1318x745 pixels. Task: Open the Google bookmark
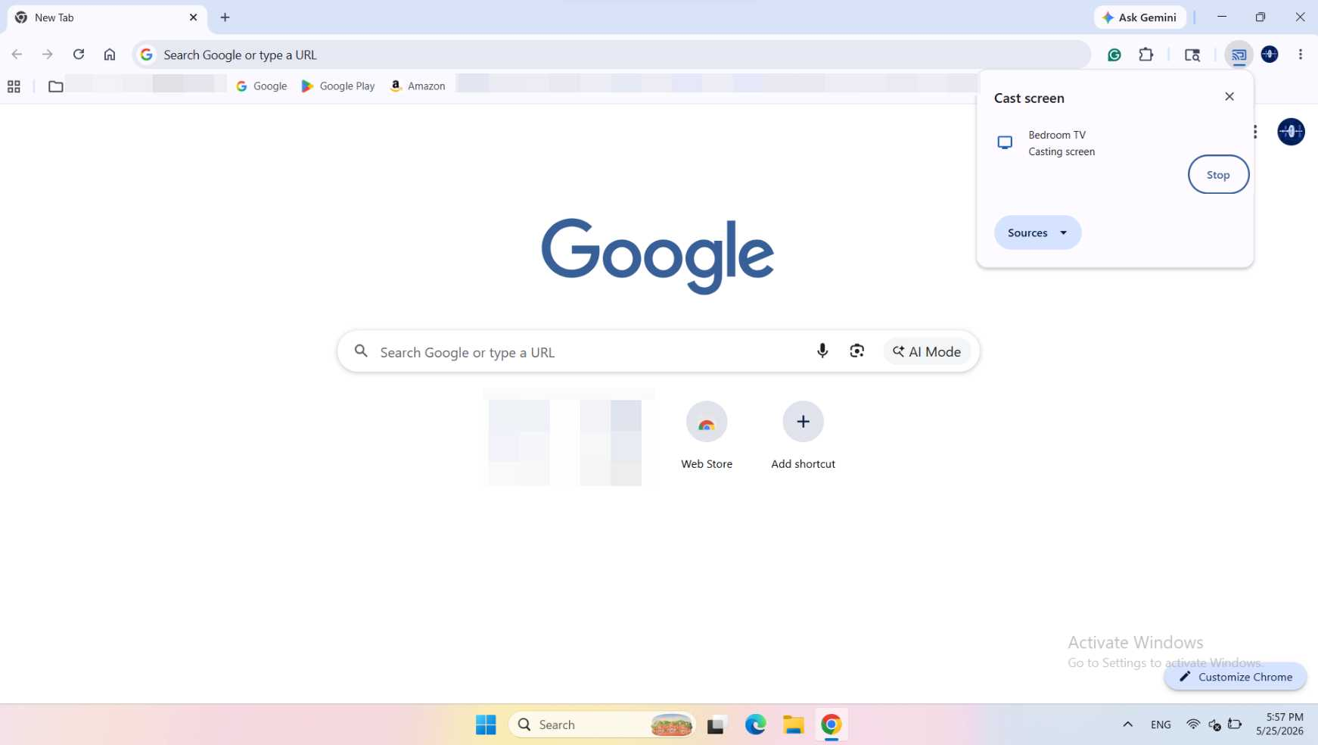[262, 86]
